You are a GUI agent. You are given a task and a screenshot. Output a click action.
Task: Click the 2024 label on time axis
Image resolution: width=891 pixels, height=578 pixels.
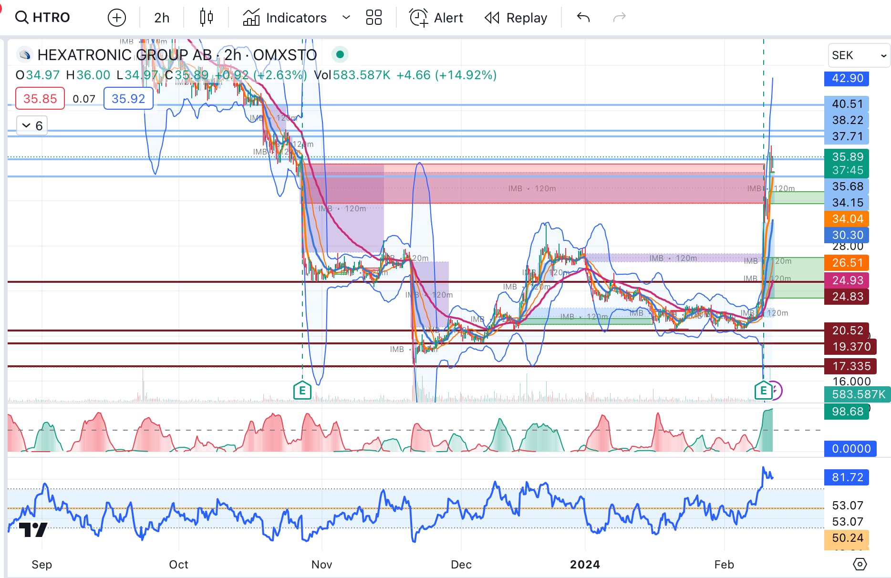click(585, 565)
